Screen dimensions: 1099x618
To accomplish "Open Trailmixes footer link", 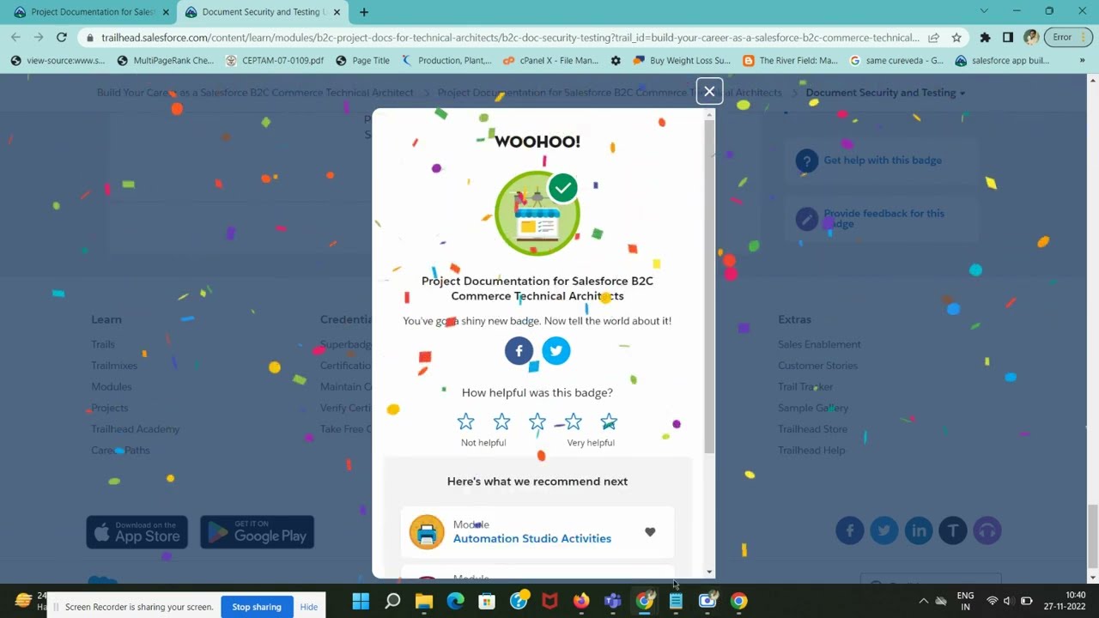I will [x=114, y=366].
